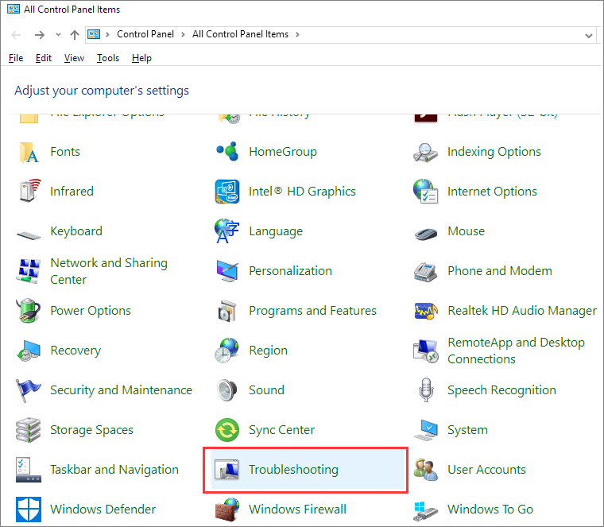604x527 pixels.
Task: Click the Network and Sharing Center icon
Action: point(29,271)
